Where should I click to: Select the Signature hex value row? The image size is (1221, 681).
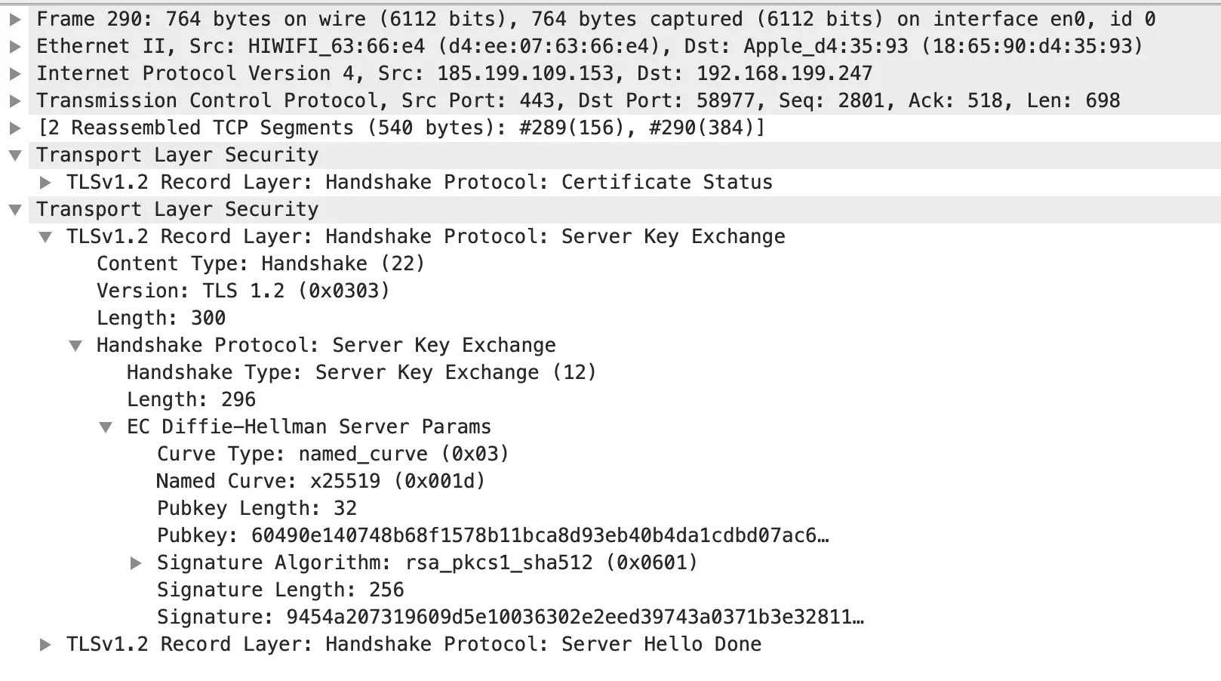(x=509, y=617)
